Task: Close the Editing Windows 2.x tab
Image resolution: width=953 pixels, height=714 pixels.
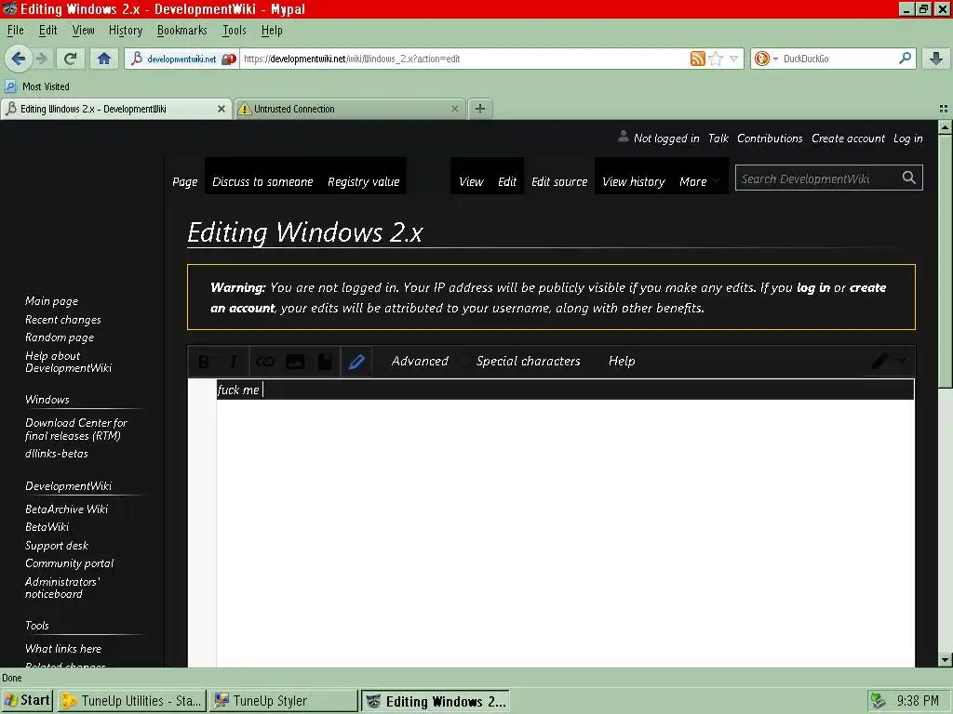Action: (221, 109)
